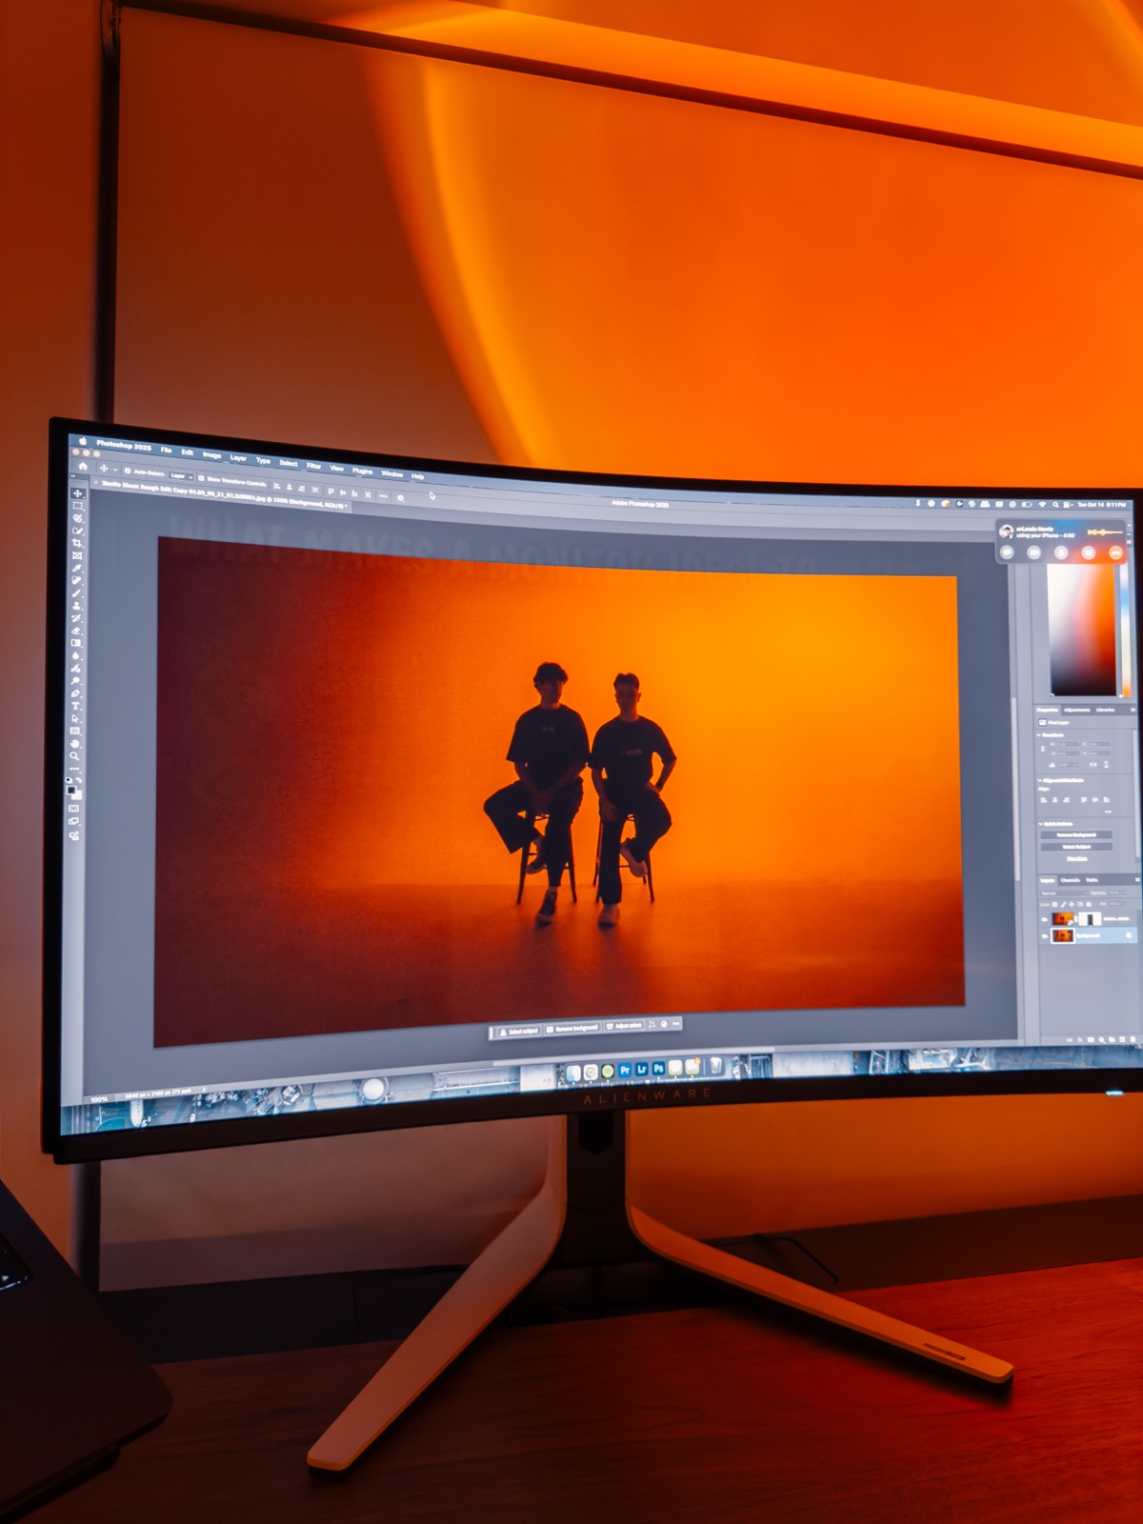This screenshot has height=1524, width=1143.
Task: Open the Plugins menu
Action: tap(363, 471)
